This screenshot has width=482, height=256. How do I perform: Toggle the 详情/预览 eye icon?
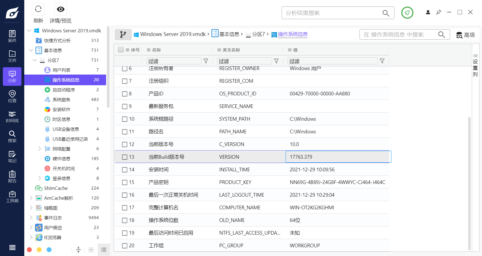(60, 9)
